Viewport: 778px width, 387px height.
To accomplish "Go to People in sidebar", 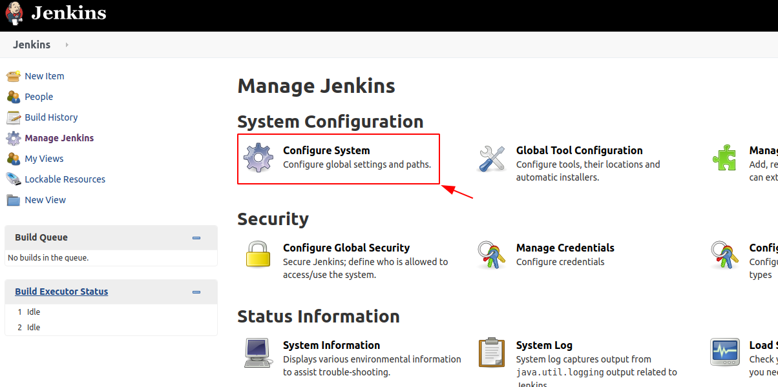I will (x=39, y=97).
